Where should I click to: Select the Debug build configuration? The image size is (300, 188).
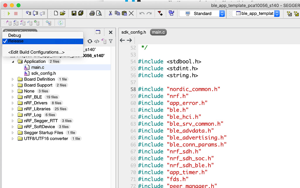[15, 35]
